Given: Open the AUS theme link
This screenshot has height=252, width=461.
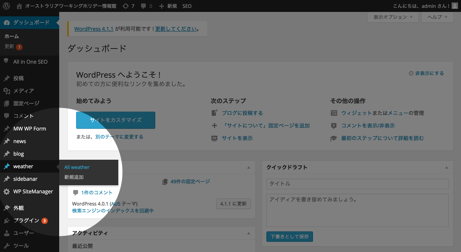Looking at the screenshot, I should pos(116,204).
